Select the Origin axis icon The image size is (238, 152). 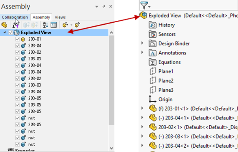[x=152, y=99]
